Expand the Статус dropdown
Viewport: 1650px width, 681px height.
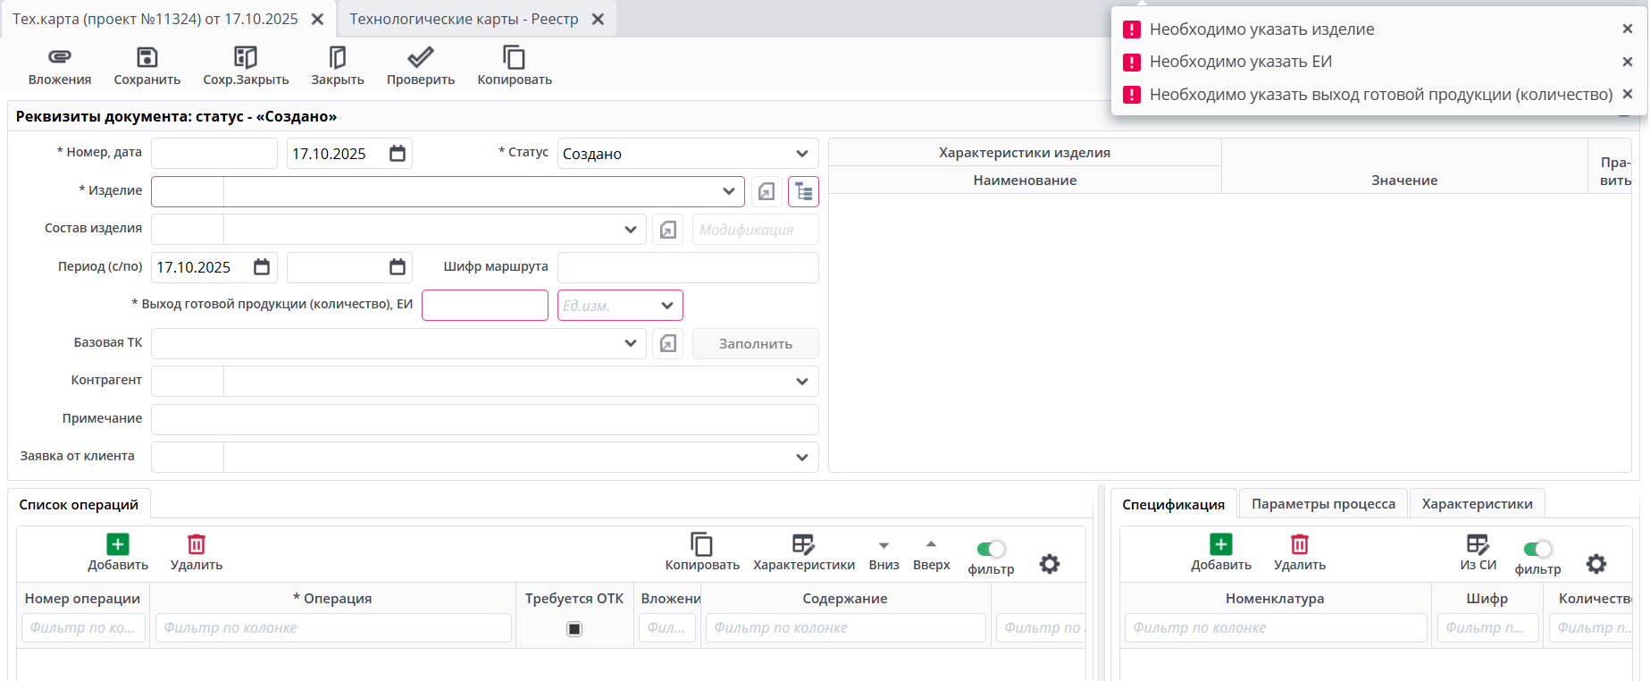point(801,154)
